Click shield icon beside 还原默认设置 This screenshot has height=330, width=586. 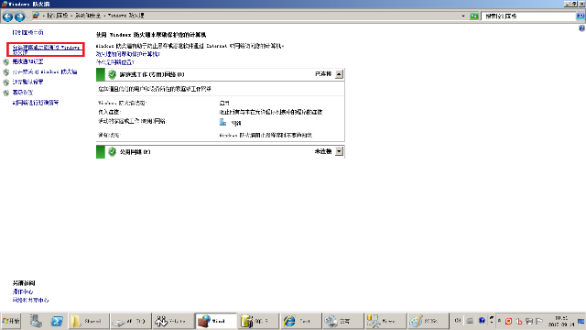coord(6,82)
